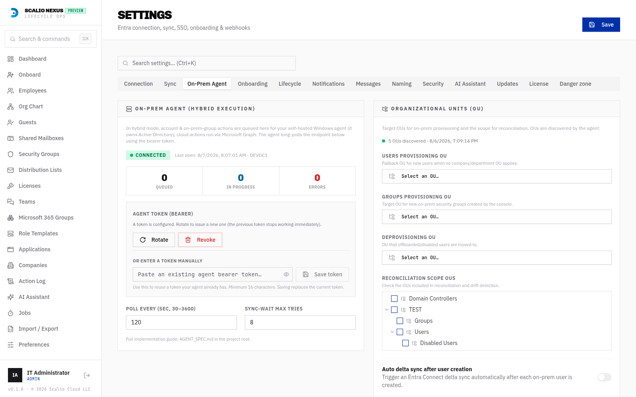Click the Shared Mailboxes icon
The image size is (636, 397).
(x=11, y=138)
